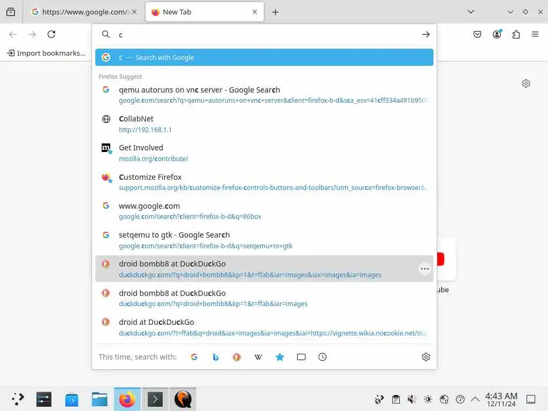Screen dimensions: 548x411
Task: Open a new tab with plus button
Action: click(x=276, y=12)
